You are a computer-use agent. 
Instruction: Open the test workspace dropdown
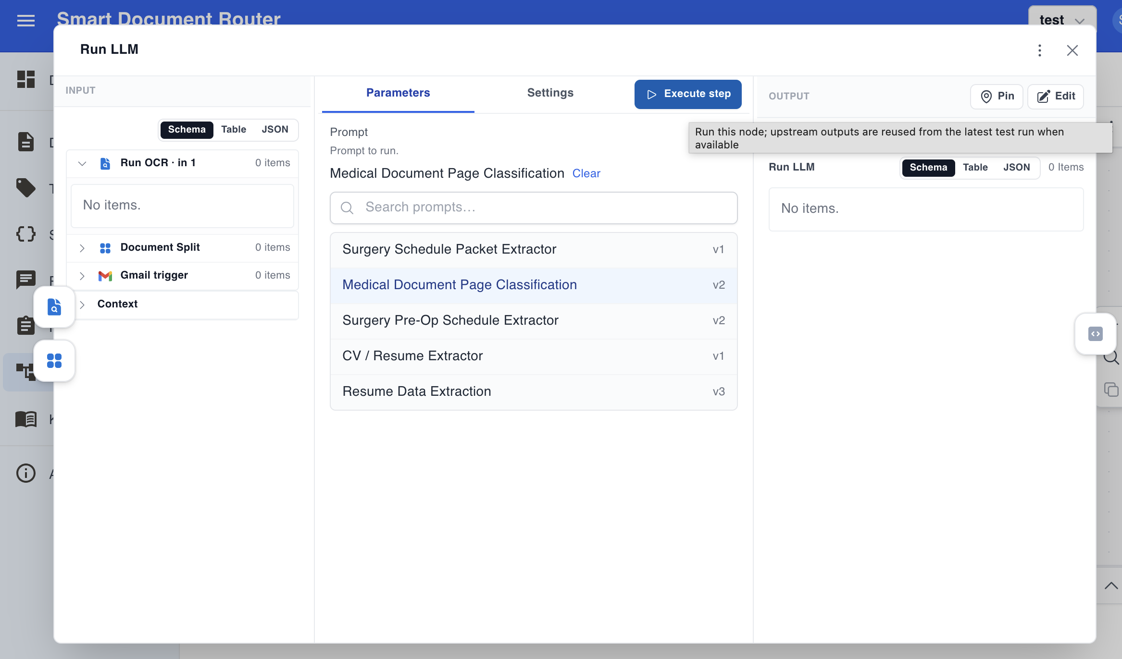tap(1062, 20)
